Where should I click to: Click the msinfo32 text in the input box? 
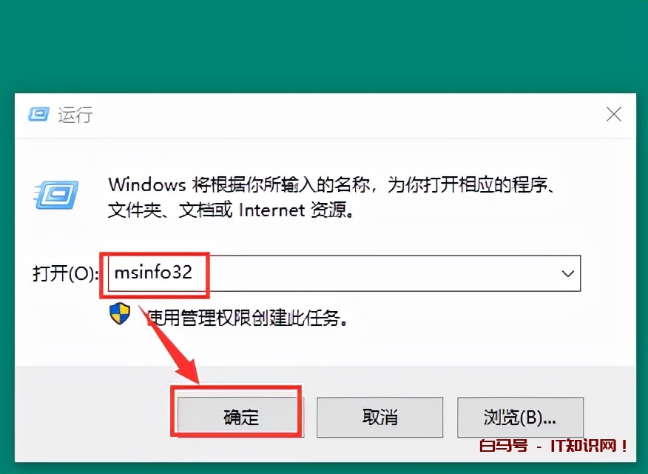tap(153, 272)
